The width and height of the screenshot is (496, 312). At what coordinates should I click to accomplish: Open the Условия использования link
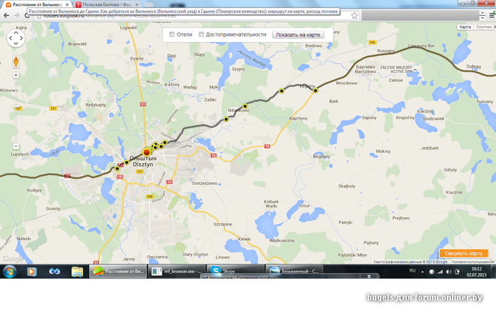point(472,262)
